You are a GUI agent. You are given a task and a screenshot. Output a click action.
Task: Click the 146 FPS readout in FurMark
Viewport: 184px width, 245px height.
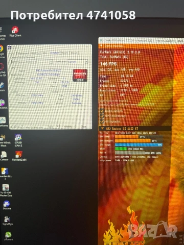point(108,64)
